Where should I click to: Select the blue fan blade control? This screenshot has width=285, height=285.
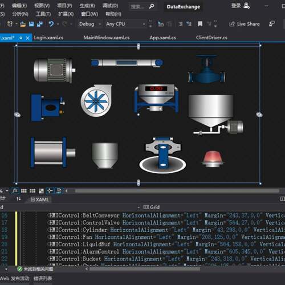coord(96,101)
